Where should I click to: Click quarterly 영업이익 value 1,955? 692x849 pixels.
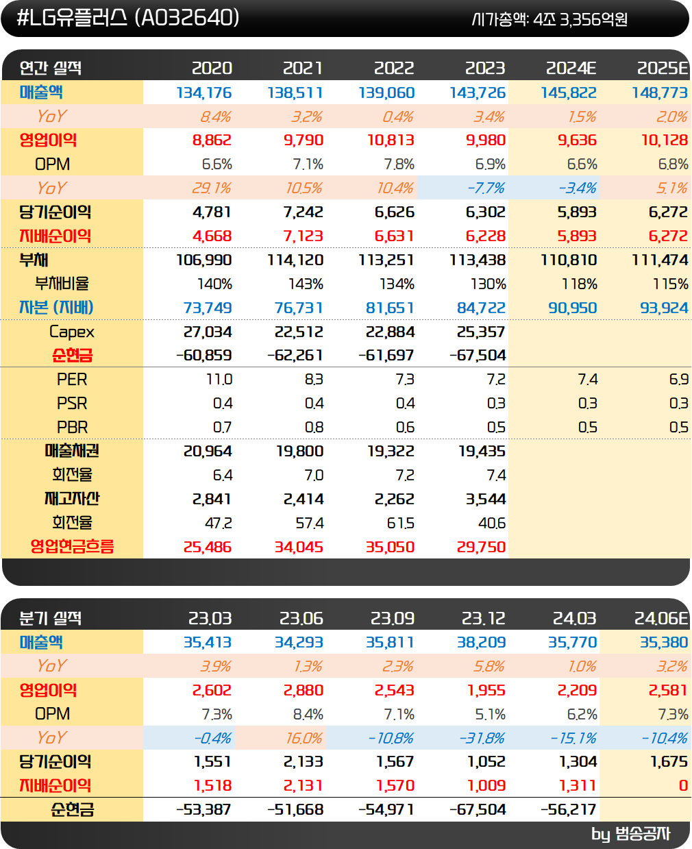[x=486, y=690]
